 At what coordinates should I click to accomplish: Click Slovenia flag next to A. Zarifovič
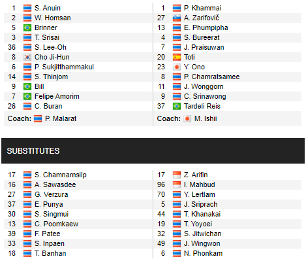pos(177,18)
